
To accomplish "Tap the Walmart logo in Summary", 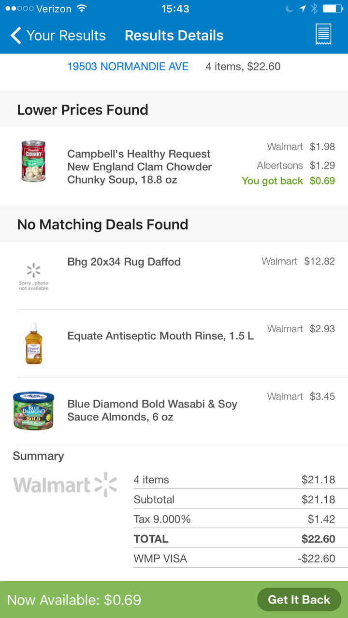I will pos(65,485).
